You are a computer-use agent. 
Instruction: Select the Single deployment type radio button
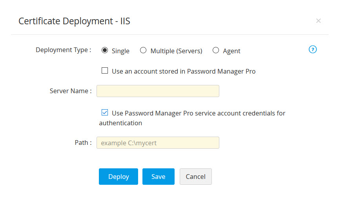pos(105,50)
